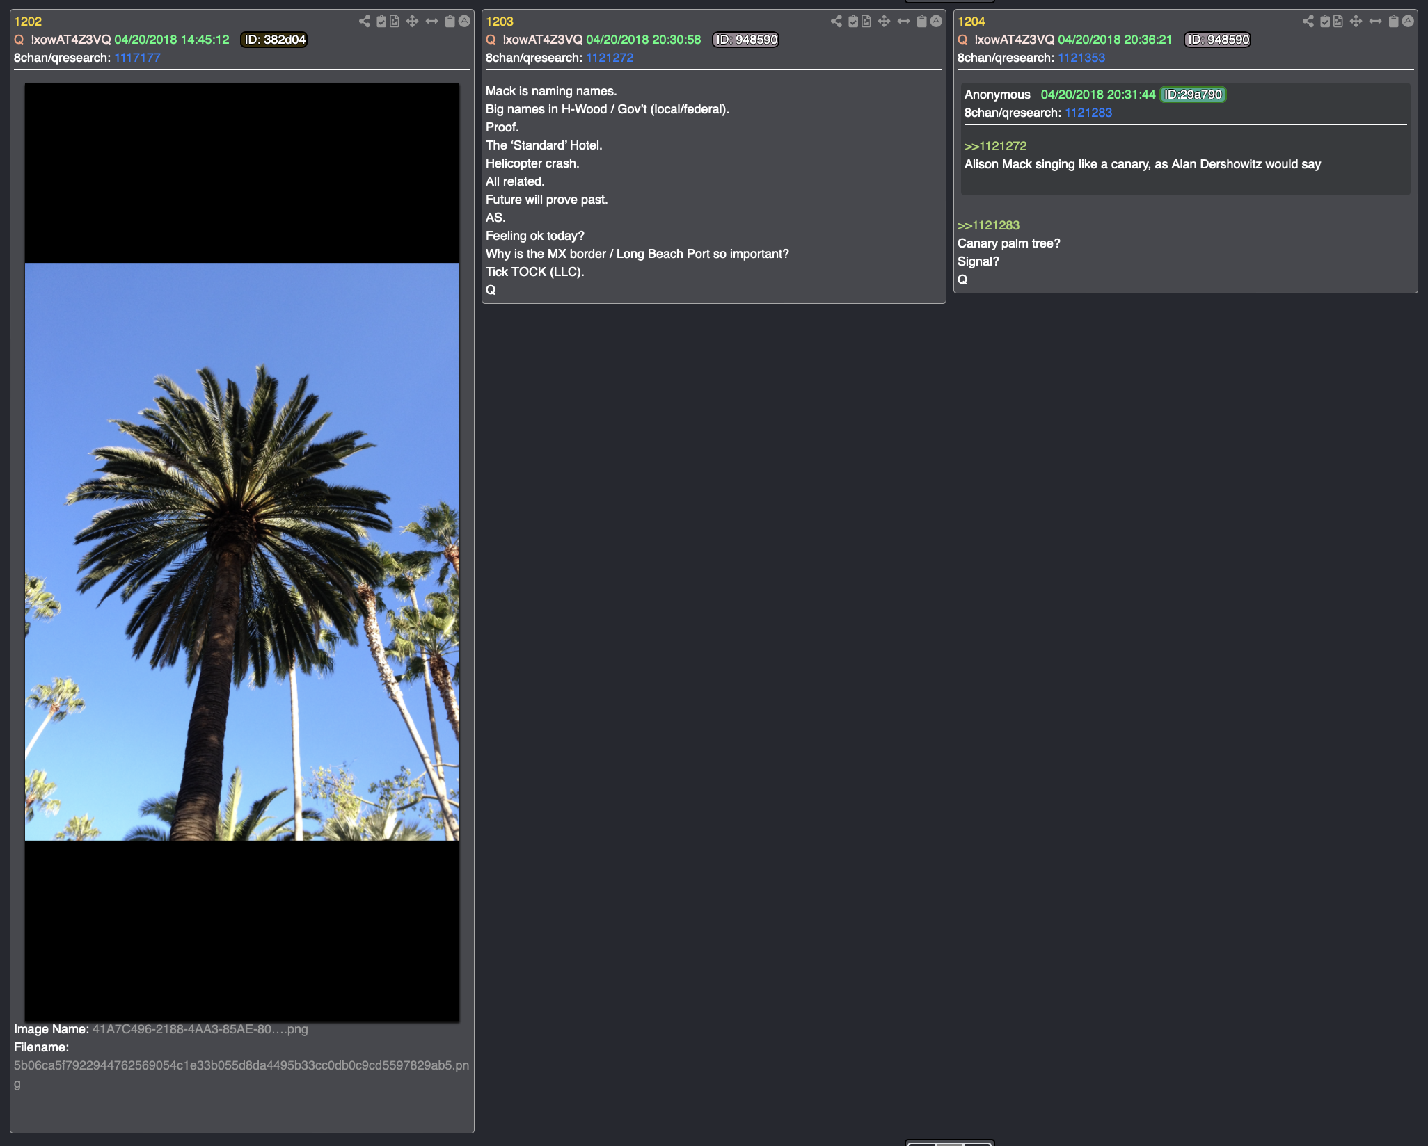The width and height of the screenshot is (1428, 1146).
Task: Click the text 'Mack is naming names.'
Action: click(x=551, y=91)
